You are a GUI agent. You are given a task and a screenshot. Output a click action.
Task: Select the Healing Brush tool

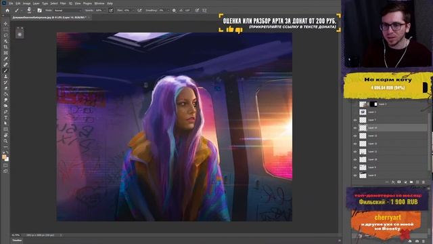tap(5, 64)
